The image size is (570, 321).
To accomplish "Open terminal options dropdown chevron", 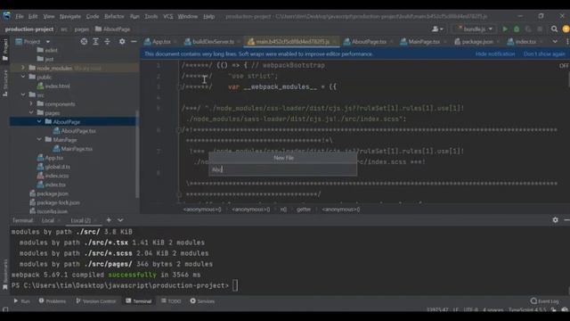I will [x=120, y=220].
